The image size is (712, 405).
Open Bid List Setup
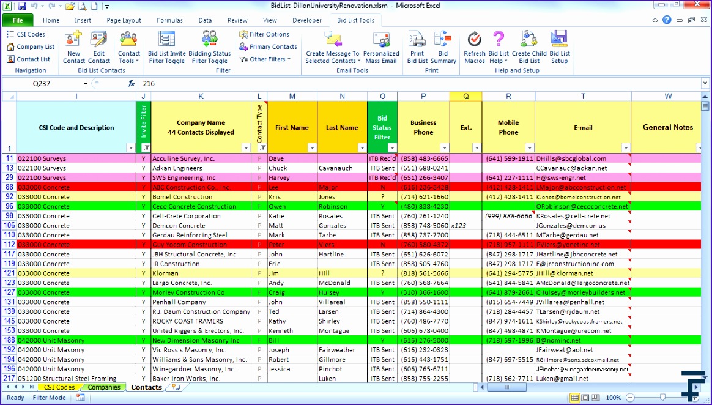[x=559, y=40]
